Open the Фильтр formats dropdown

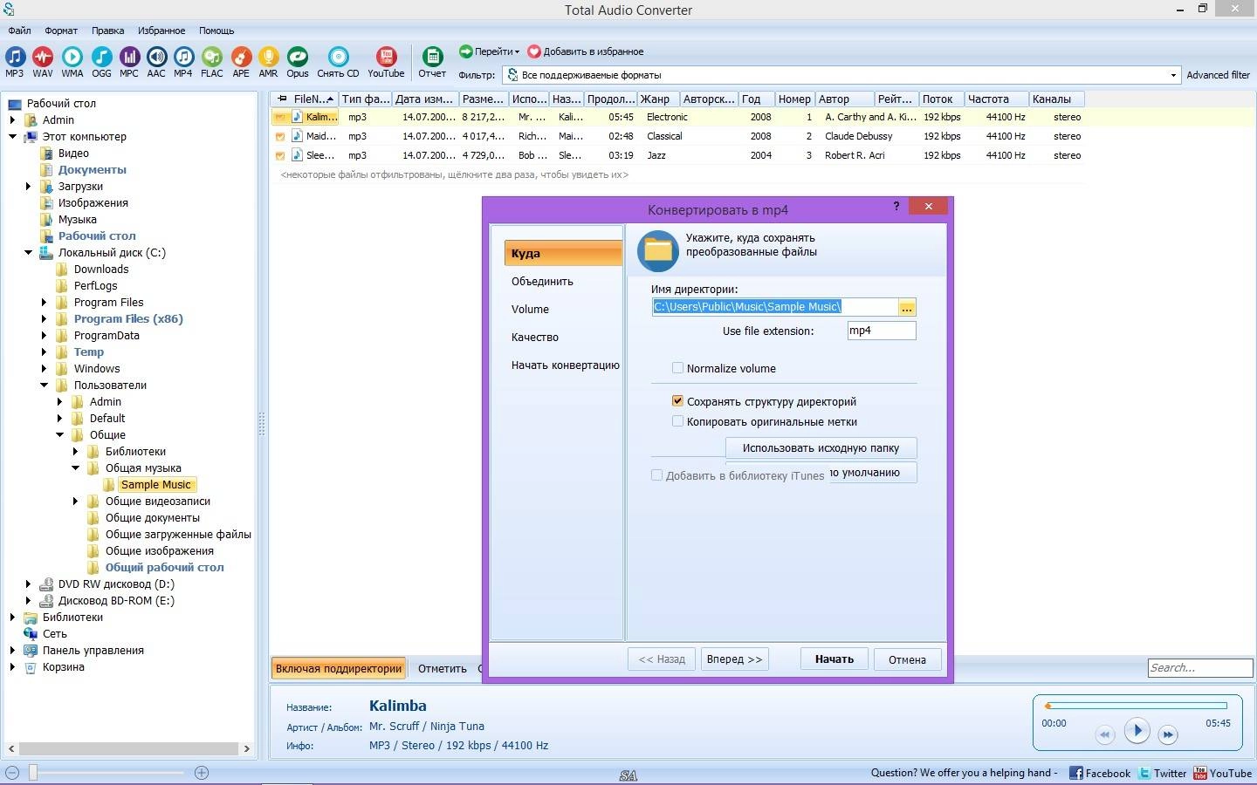pos(1173,75)
